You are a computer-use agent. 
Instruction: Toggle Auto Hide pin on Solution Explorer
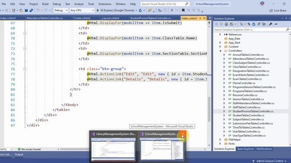click(x=286, y=19)
